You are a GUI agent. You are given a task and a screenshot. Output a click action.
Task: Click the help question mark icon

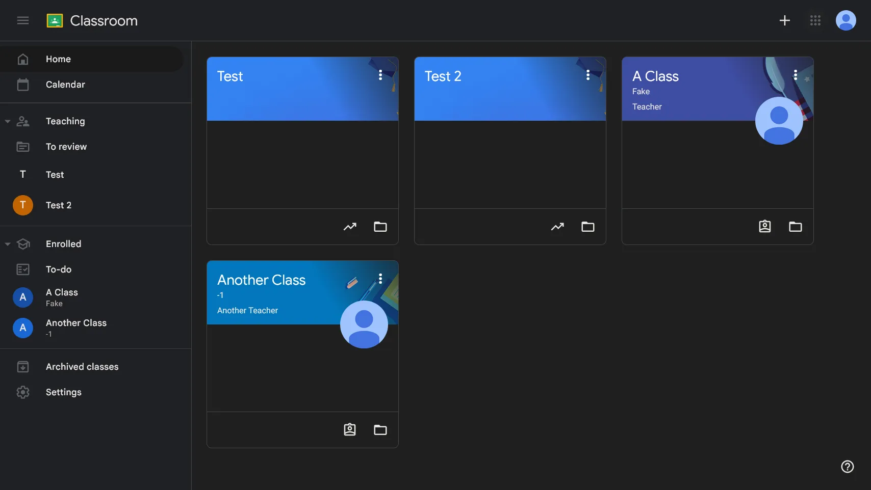848,467
